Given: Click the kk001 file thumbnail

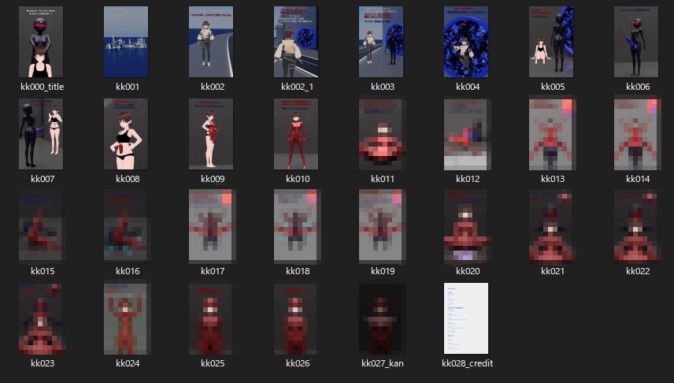Looking at the screenshot, I should (x=126, y=42).
